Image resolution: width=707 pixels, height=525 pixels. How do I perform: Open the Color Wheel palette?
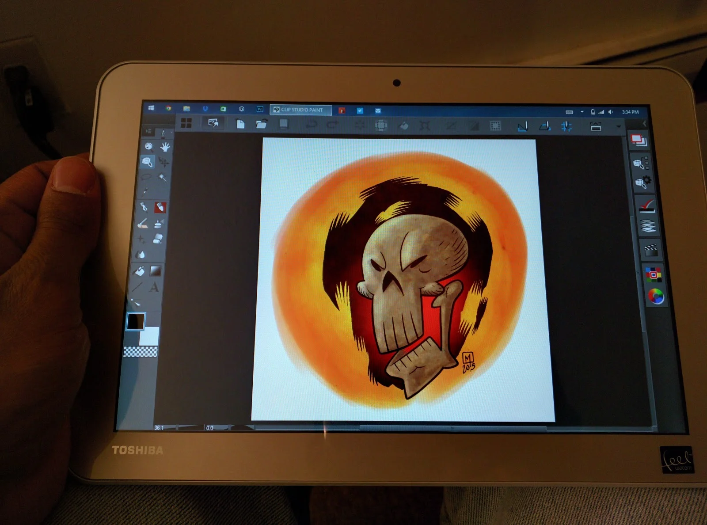tap(656, 296)
